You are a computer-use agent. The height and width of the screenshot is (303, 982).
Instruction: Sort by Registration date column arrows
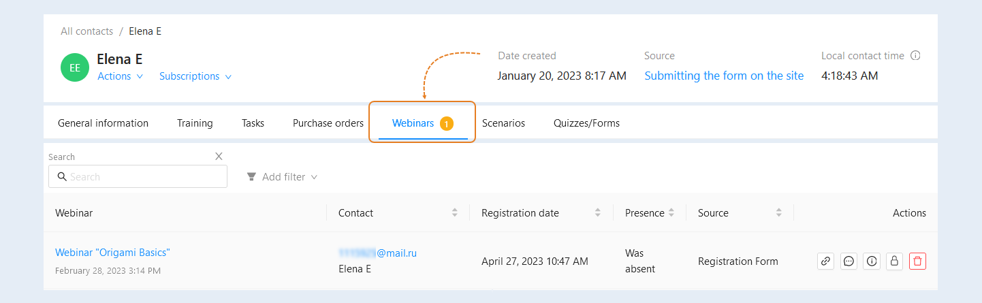[x=598, y=213]
